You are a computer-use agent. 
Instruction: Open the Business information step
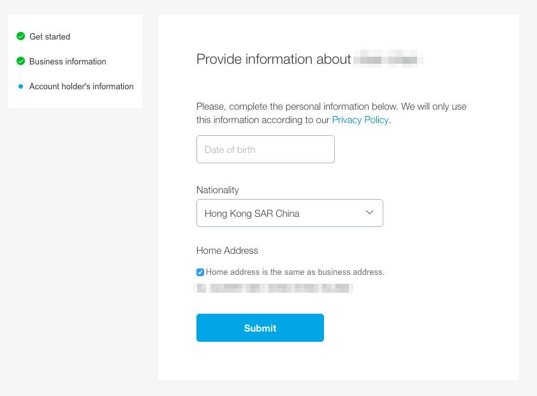tap(68, 61)
